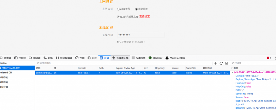Screen dimensions: 276x111
Task: Switch to the 应用程序 application tab
Action: (x=139, y=58)
